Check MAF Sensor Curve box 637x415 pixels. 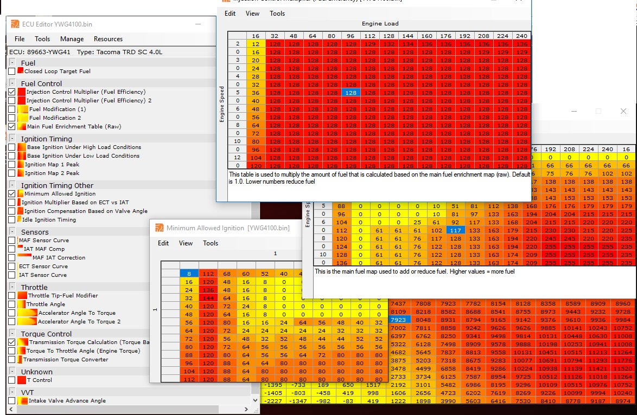[12, 241]
